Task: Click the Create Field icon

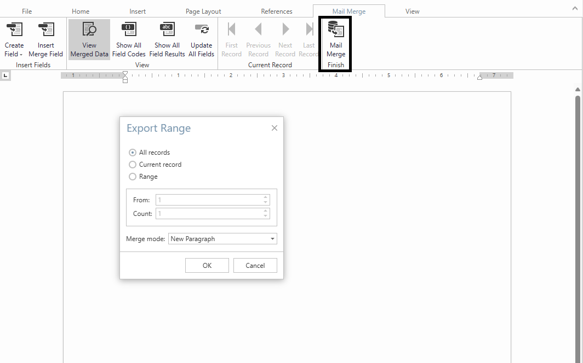Action: [x=14, y=30]
